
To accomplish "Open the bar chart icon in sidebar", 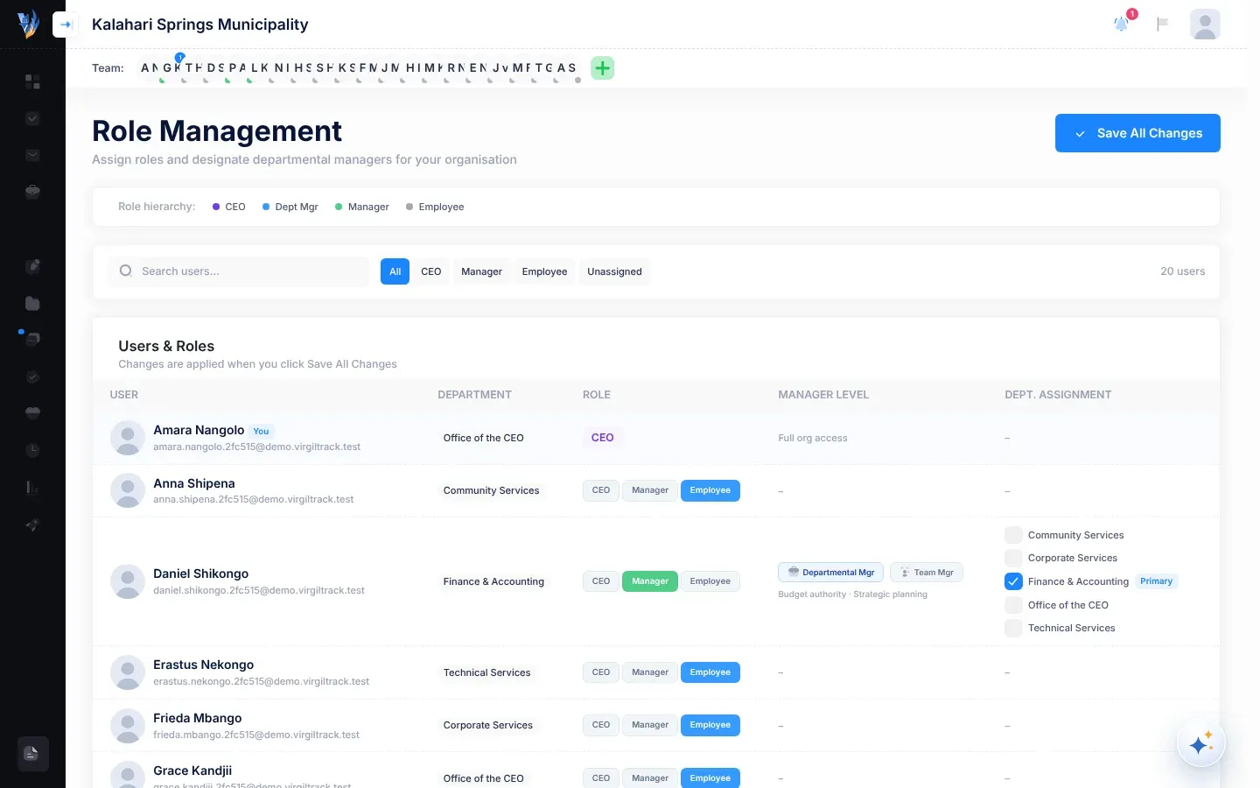I will click(32, 488).
